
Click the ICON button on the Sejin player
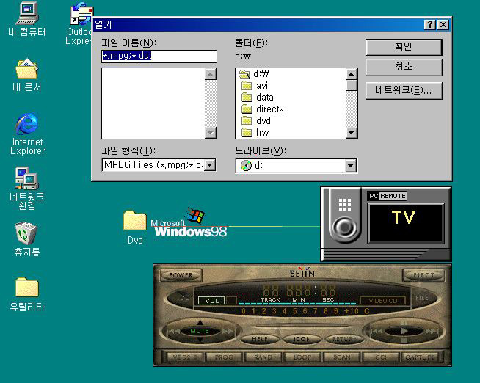click(x=302, y=339)
